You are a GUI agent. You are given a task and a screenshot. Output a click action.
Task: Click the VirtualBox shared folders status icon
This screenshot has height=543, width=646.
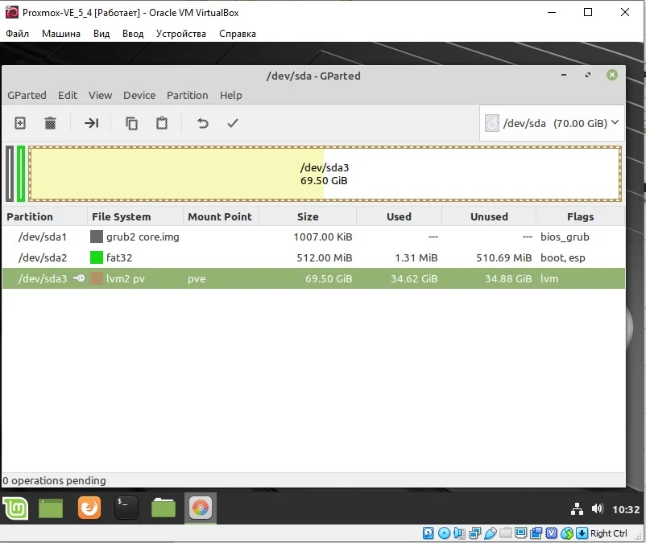click(506, 533)
